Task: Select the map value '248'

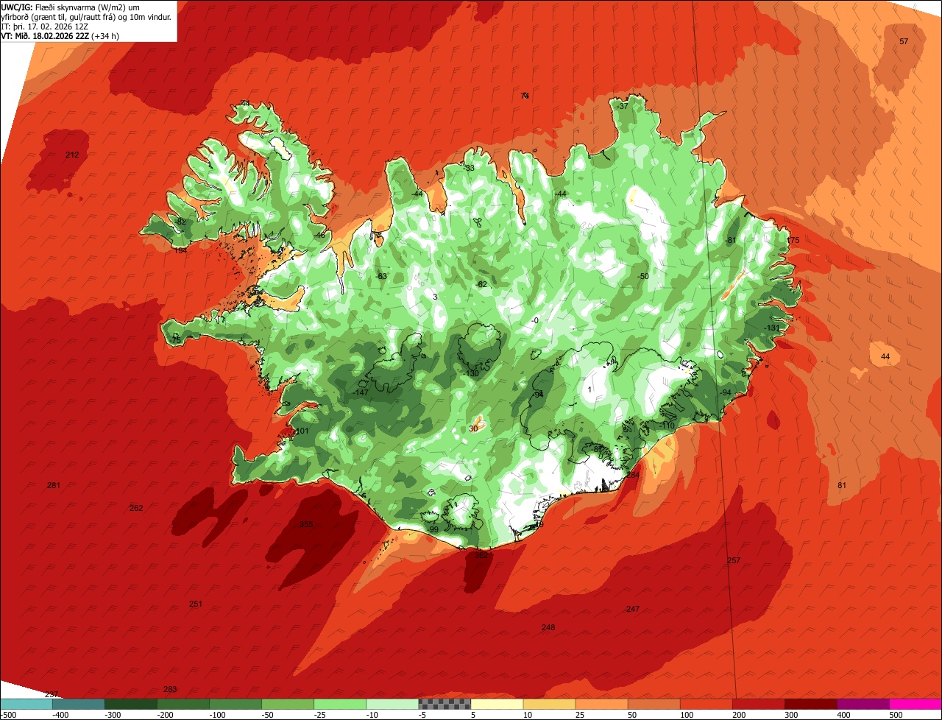Action: click(x=548, y=627)
